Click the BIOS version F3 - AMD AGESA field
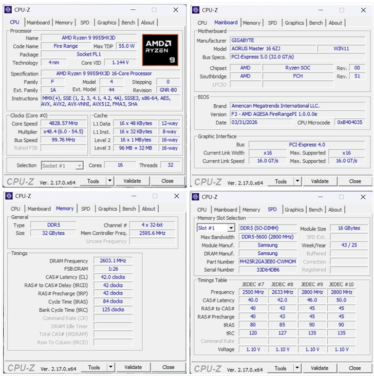 pyautogui.click(x=297, y=114)
